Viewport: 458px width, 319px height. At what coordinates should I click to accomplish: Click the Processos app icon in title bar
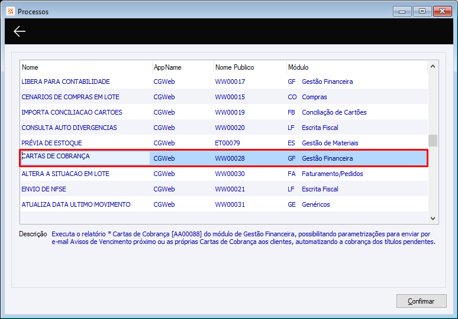11,11
